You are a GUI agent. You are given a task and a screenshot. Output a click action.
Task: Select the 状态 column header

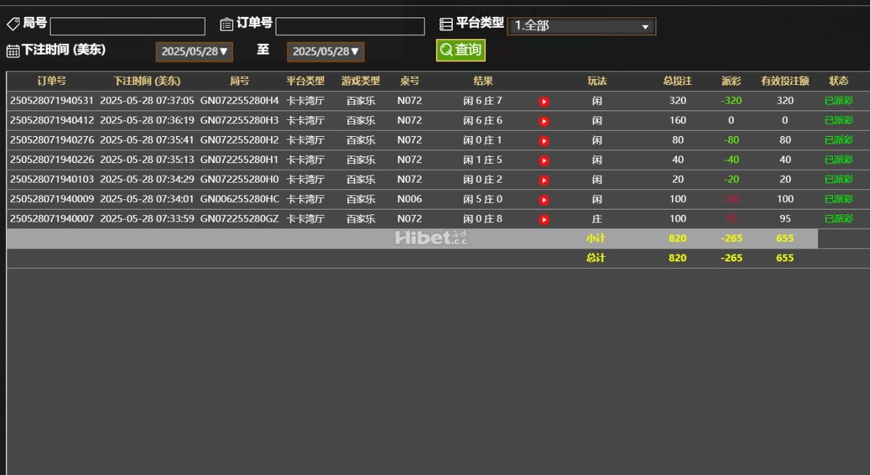pos(839,80)
